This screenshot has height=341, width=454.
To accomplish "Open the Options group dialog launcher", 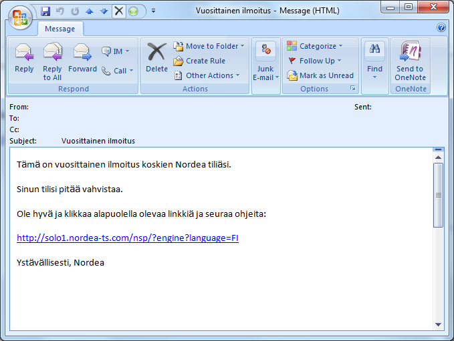I will 353,88.
